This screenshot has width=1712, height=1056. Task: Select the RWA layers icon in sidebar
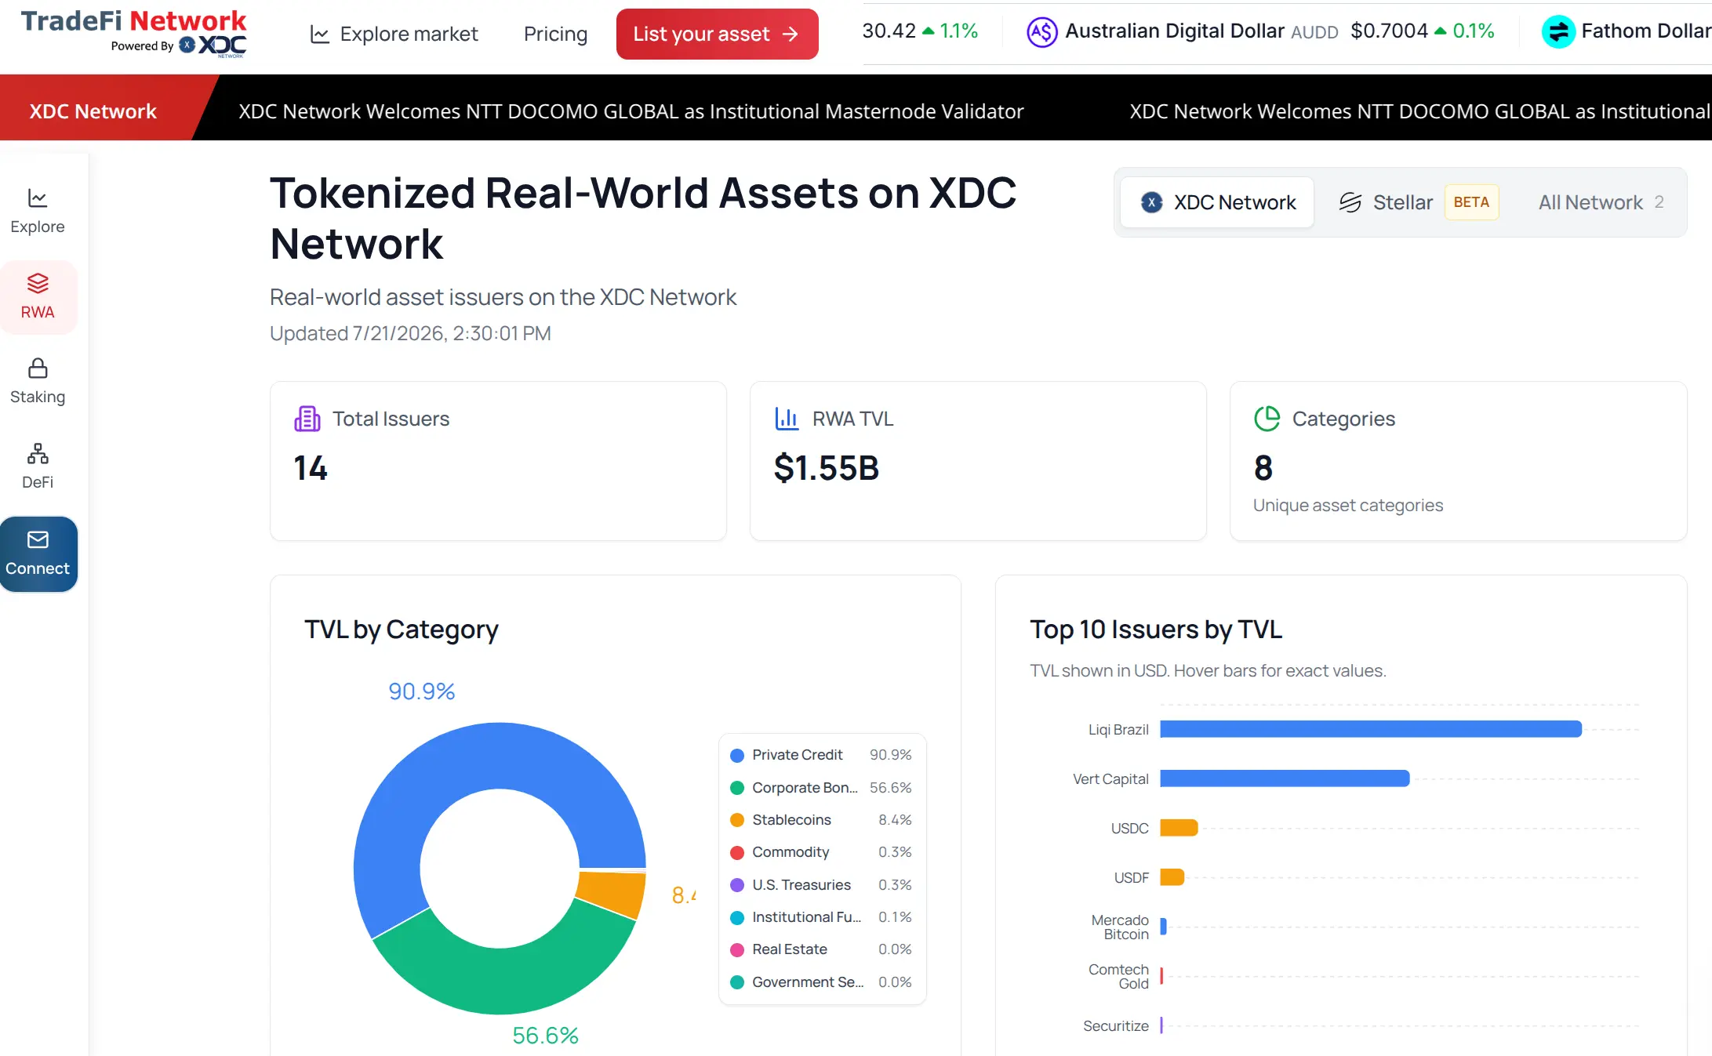pos(38,283)
